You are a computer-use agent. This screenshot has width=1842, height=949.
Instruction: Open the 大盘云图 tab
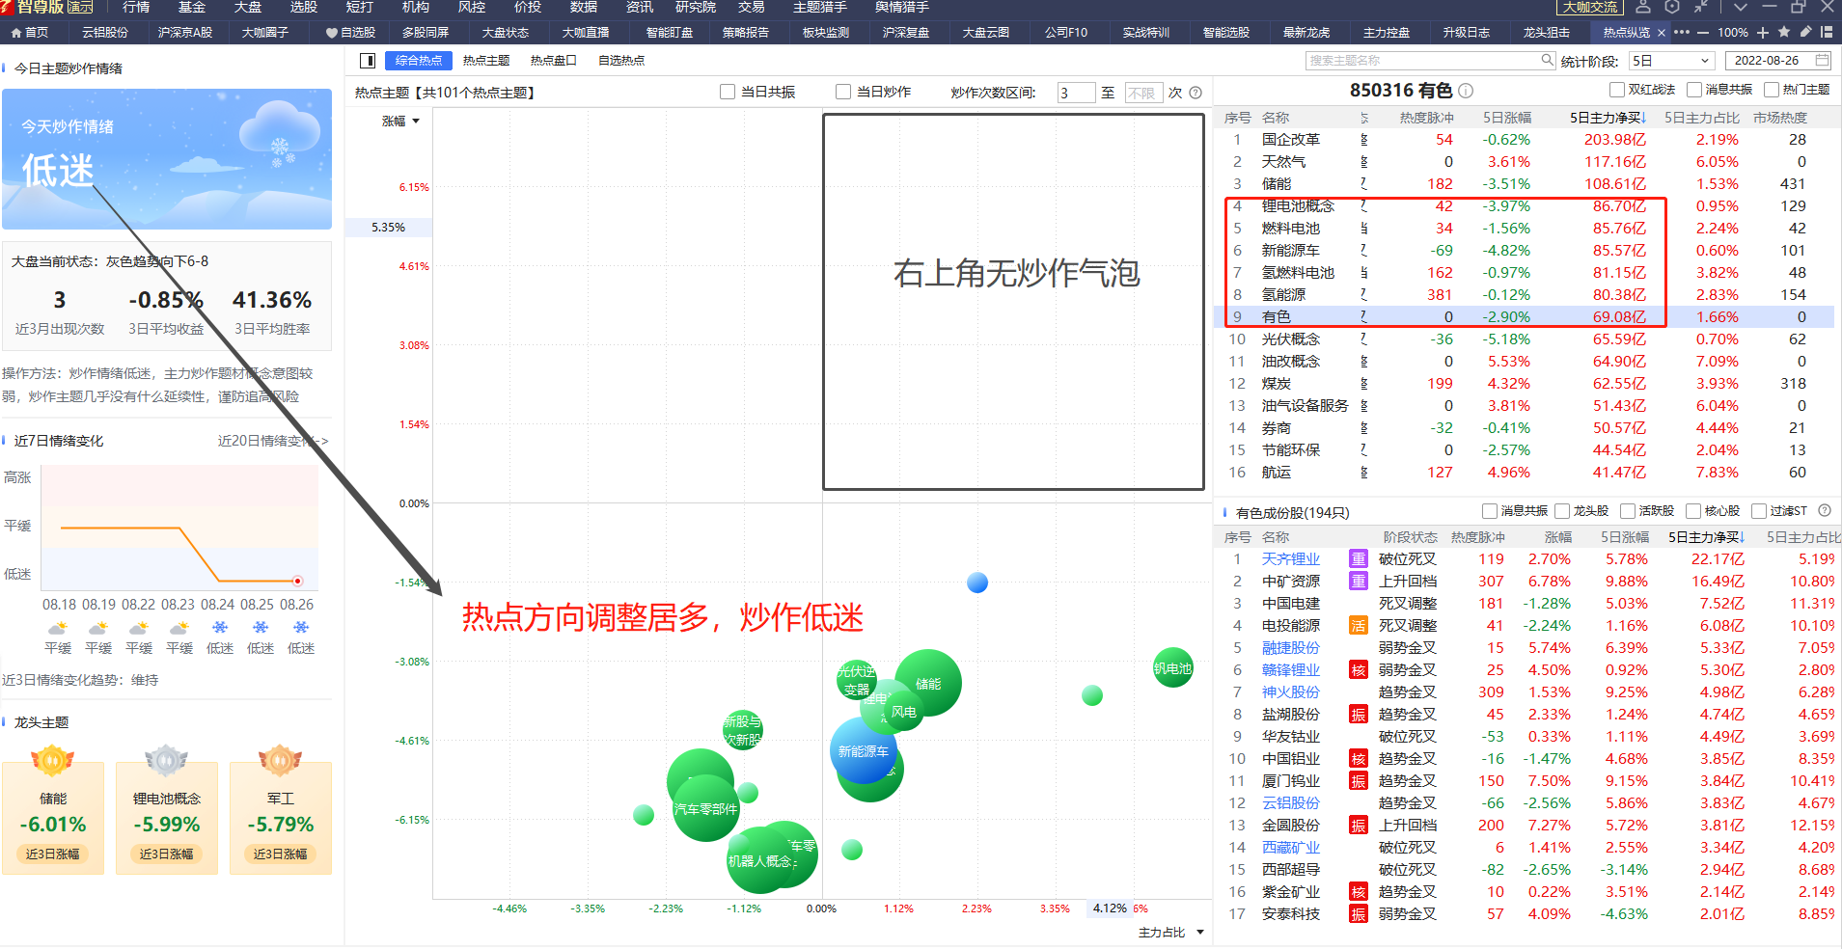986,33
